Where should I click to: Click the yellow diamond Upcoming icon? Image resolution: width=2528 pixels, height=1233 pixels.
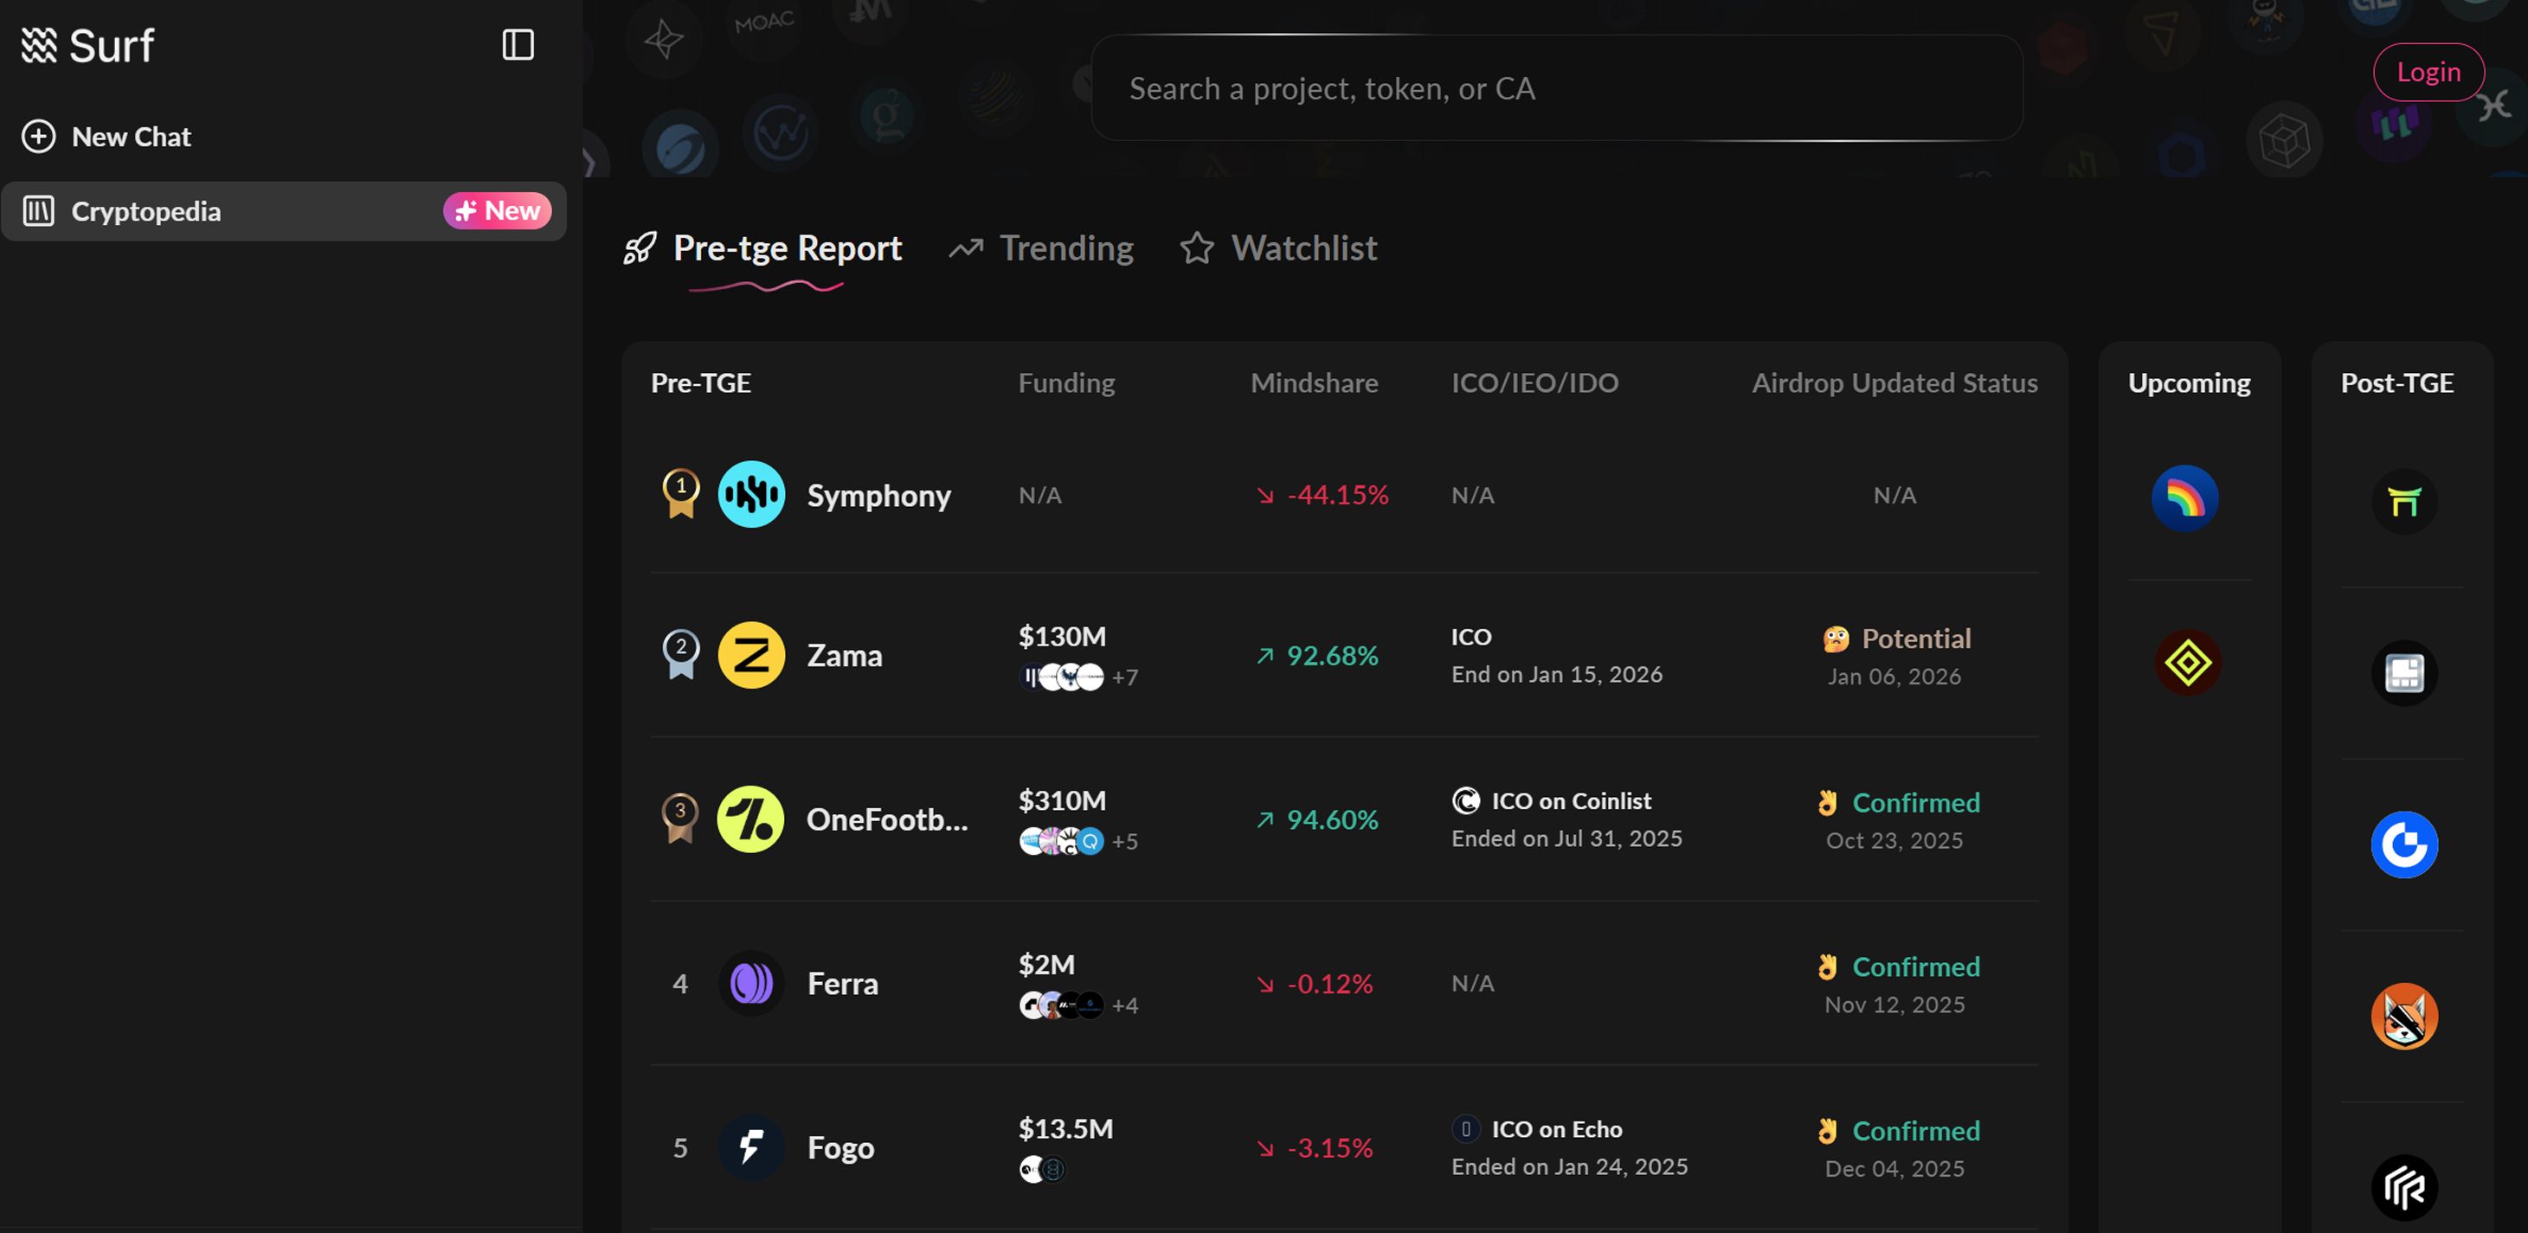pos(2188,663)
